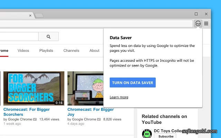Click the '1 week ago' text
This screenshot has height=138, width=221.
tap(12, 124)
